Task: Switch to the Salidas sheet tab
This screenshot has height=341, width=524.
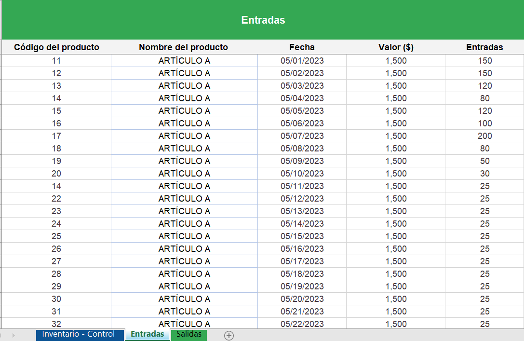Action: (189, 334)
